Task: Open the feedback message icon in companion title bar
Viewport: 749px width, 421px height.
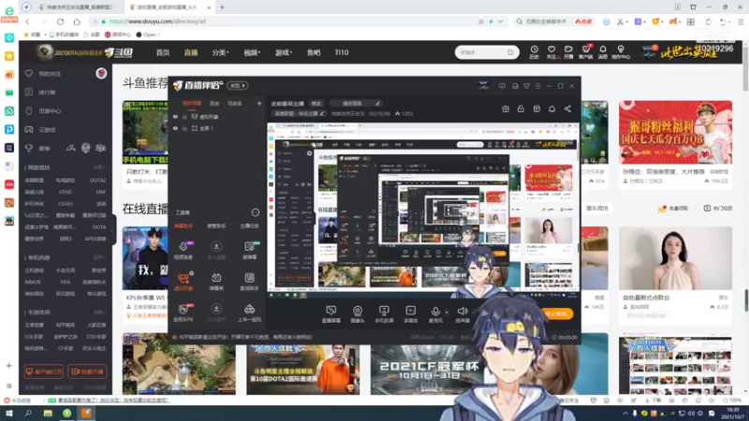Action: pos(502,86)
